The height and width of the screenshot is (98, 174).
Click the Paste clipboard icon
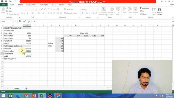tap(3, 10)
